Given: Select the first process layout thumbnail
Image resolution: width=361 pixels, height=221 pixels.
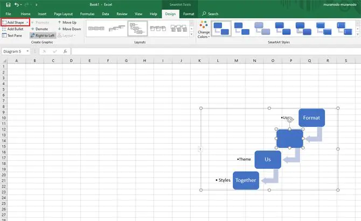Looking at the screenshot, I should [96, 28].
